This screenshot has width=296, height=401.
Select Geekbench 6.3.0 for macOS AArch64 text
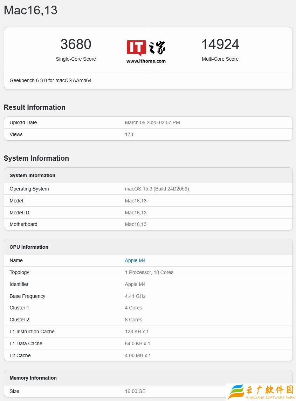(x=50, y=80)
